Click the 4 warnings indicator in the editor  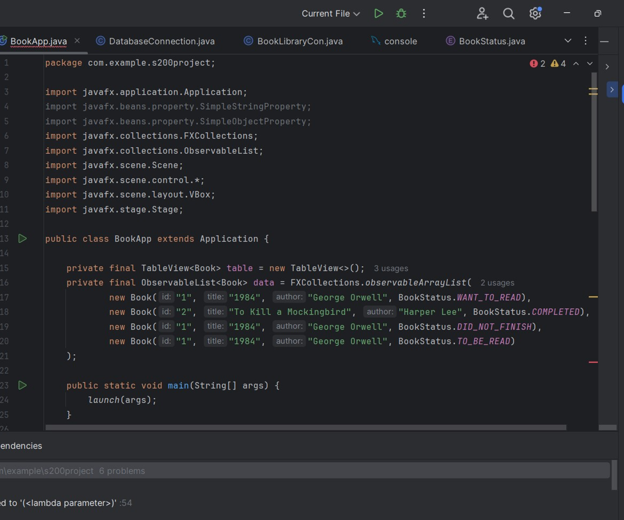pos(558,63)
